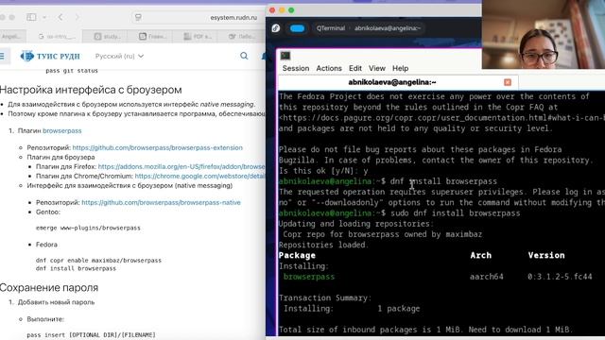
Task: Close the terminal tab with the red X
Action: tap(508, 82)
